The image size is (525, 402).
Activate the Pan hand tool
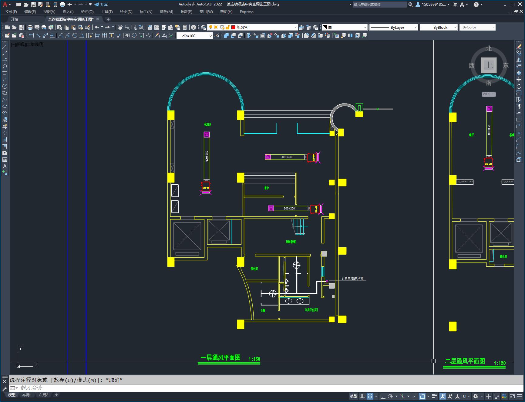coord(120,27)
